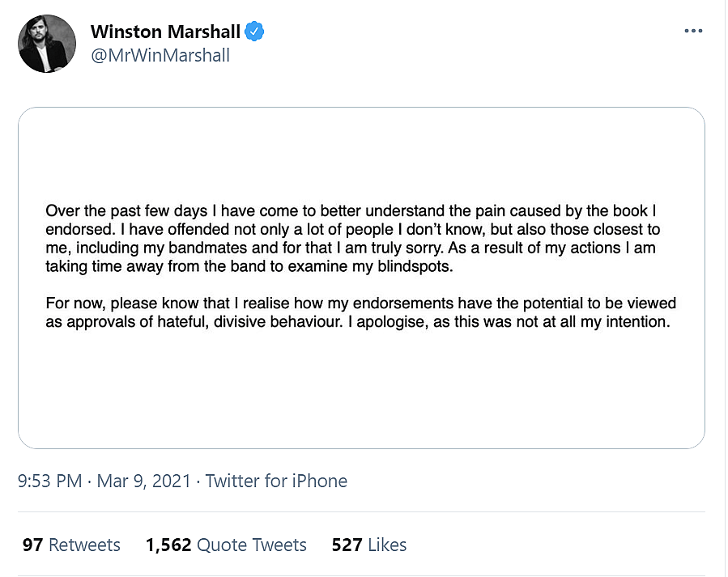Open the Quote Tweets label
Screen dimensions: 728x577
pyautogui.click(x=252, y=545)
